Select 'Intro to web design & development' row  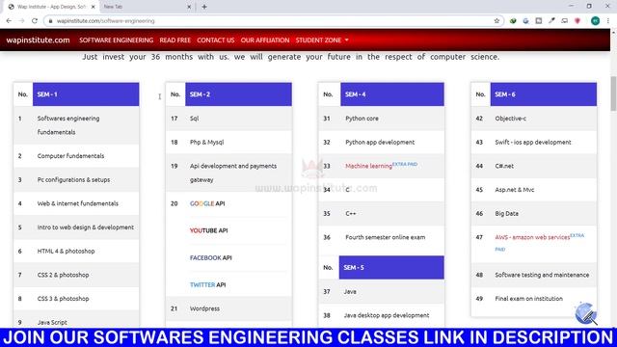[76, 227]
